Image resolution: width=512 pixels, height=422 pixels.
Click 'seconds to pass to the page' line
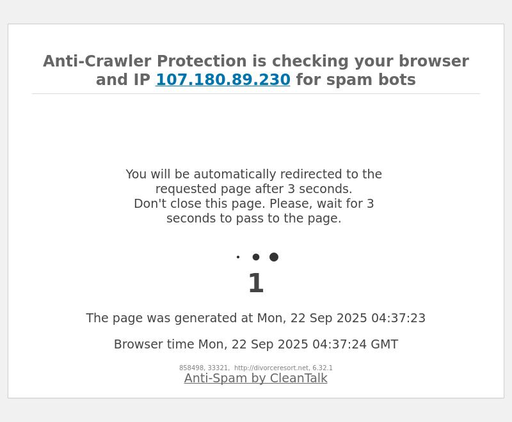[x=253, y=219]
